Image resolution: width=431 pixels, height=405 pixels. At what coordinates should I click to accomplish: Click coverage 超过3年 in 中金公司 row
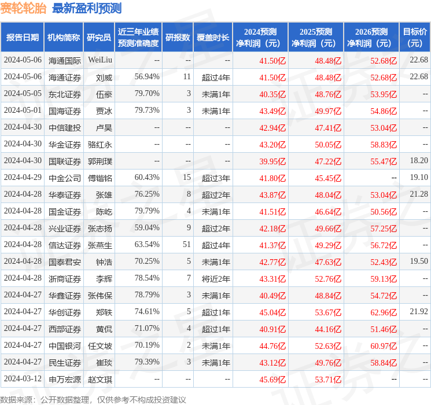tap(216, 178)
